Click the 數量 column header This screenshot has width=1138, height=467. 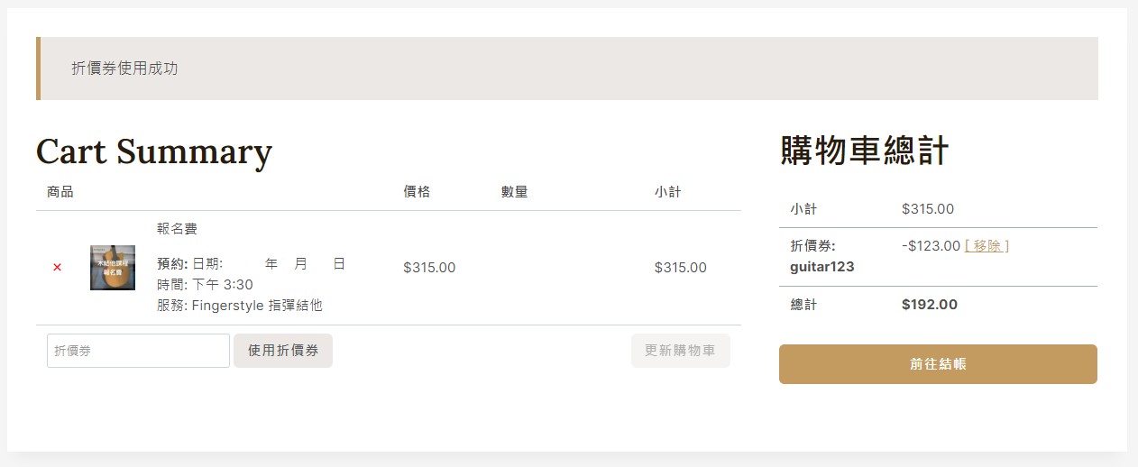[x=514, y=192]
